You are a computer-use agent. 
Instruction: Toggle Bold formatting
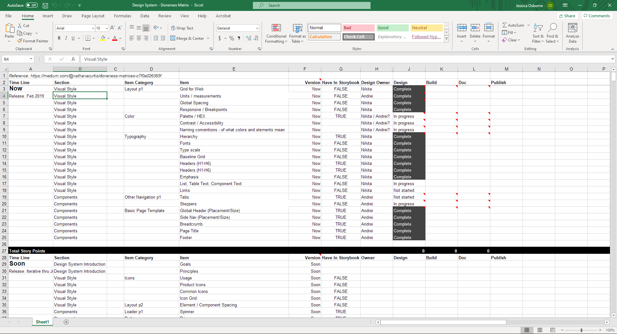tap(59, 38)
